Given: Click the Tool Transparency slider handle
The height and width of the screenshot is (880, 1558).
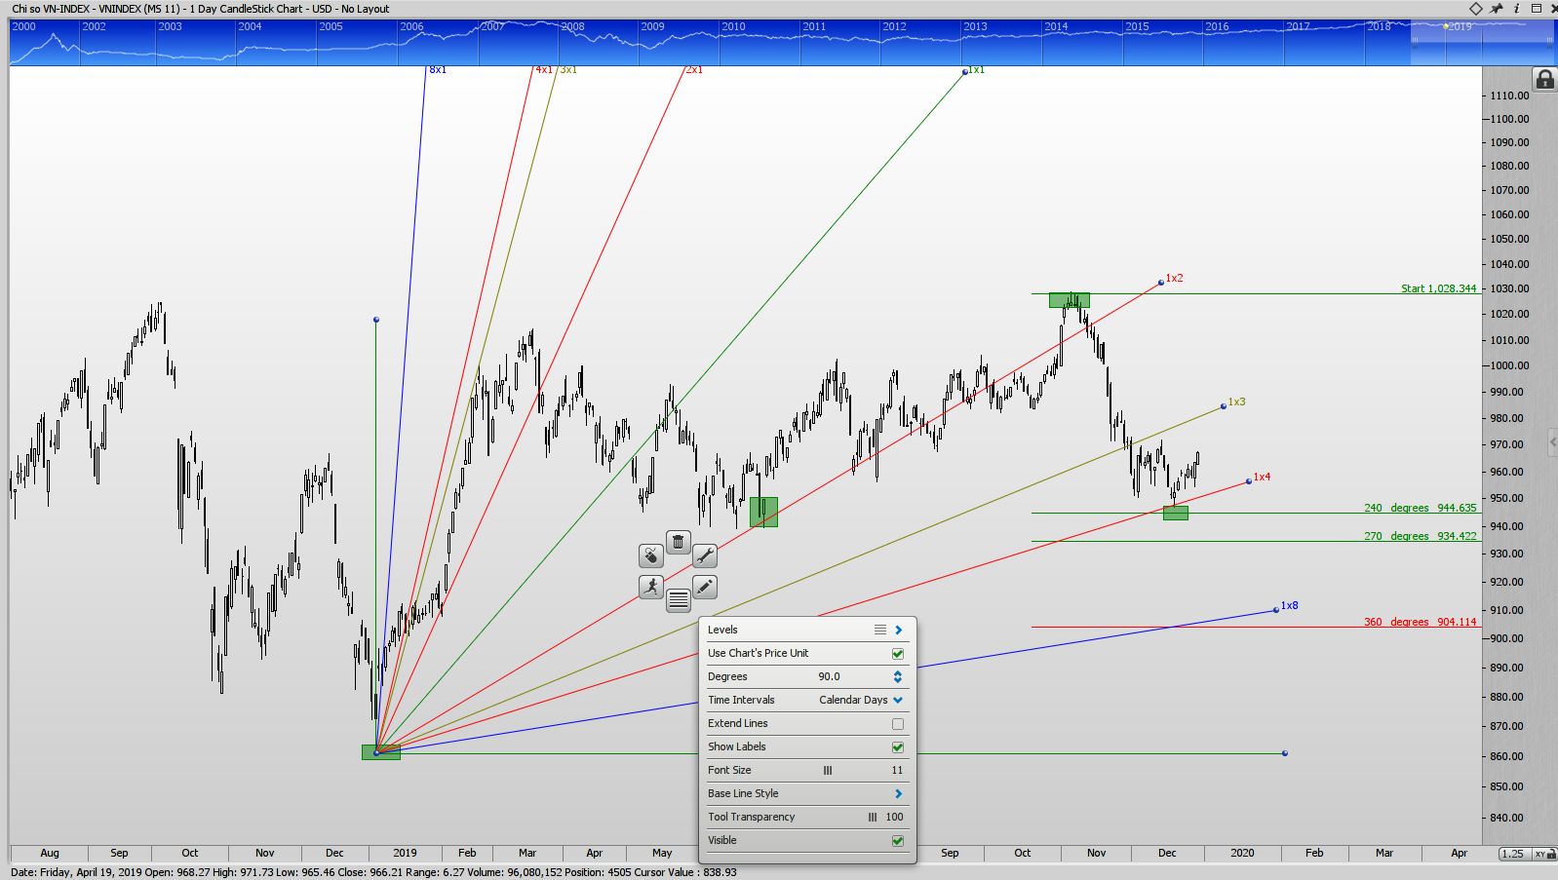Looking at the screenshot, I should tap(873, 818).
